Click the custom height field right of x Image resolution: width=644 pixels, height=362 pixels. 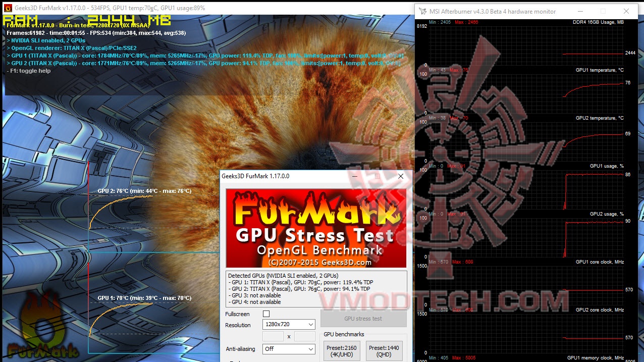pyautogui.click(x=304, y=336)
